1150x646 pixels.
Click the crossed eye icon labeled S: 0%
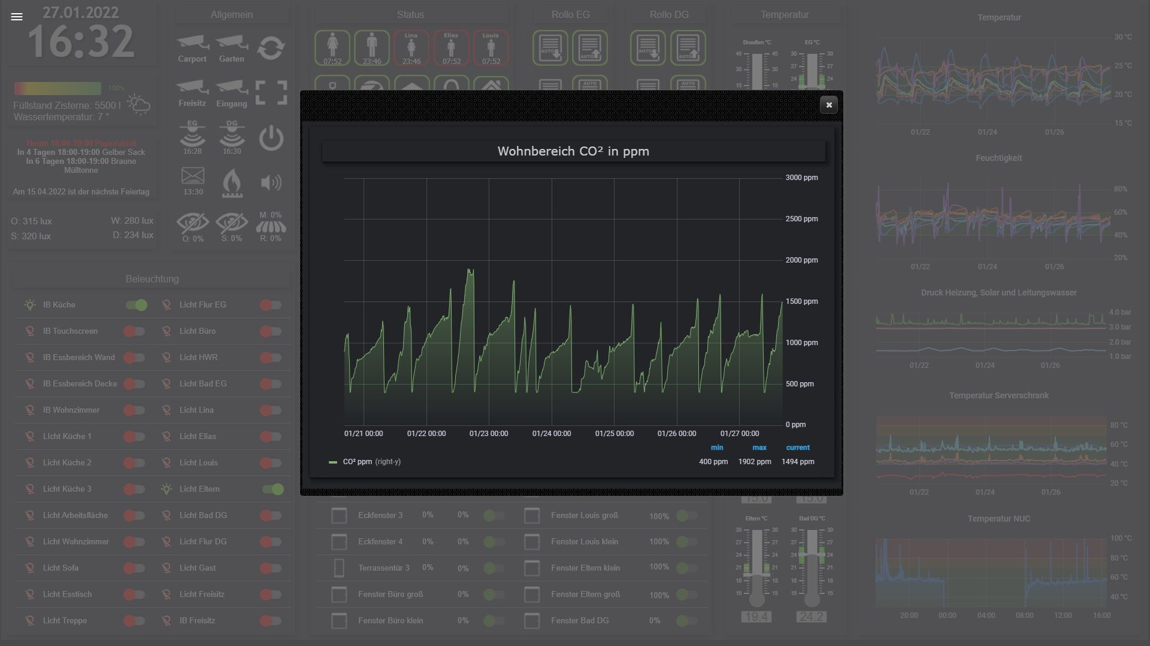232,223
